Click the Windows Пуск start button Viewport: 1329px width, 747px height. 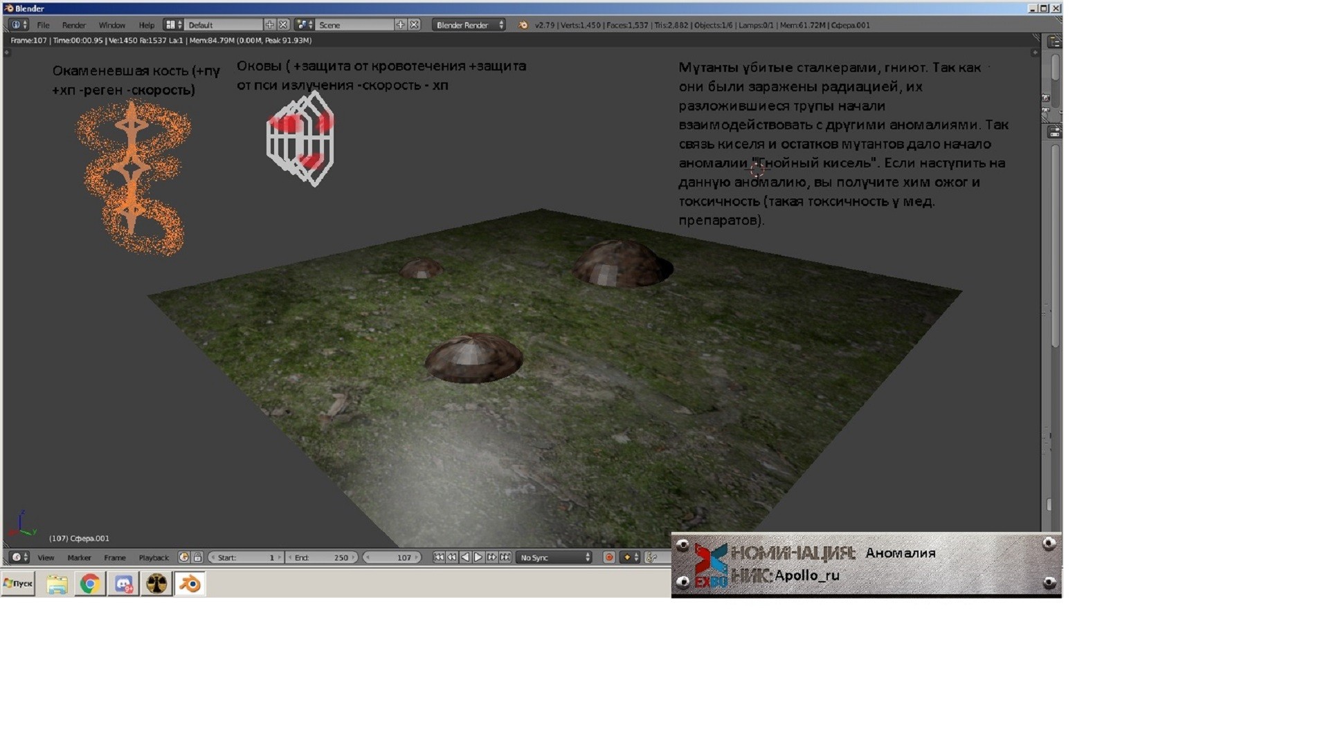(18, 583)
